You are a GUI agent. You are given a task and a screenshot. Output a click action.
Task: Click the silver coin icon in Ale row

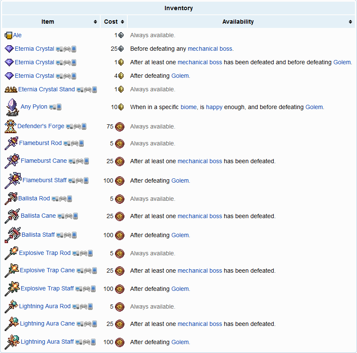click(x=121, y=35)
